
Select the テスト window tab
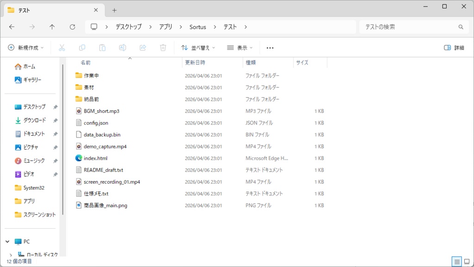point(55,10)
